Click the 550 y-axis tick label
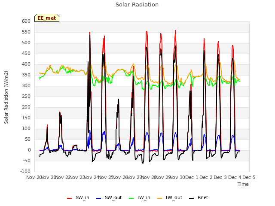Screen dimensions: 275x206 pyautogui.click(x=26, y=32)
